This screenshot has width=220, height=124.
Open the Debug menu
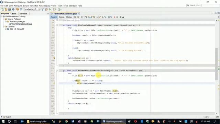tap(46, 6)
